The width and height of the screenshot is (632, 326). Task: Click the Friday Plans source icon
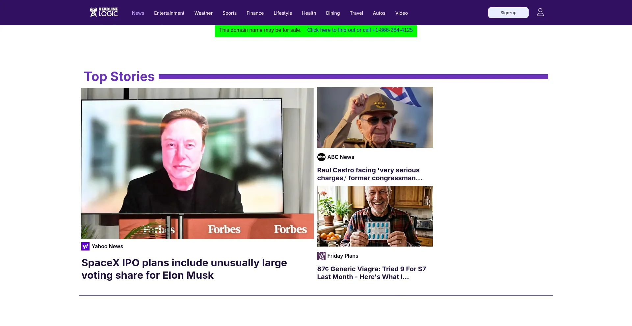tap(321, 256)
